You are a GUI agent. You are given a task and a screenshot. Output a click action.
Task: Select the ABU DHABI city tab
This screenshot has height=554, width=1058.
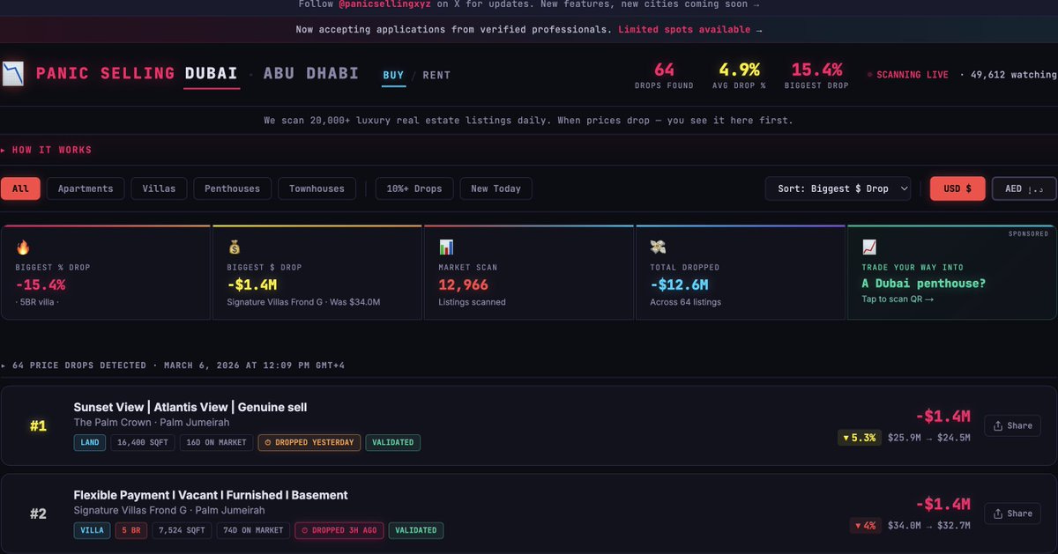pyautogui.click(x=311, y=73)
